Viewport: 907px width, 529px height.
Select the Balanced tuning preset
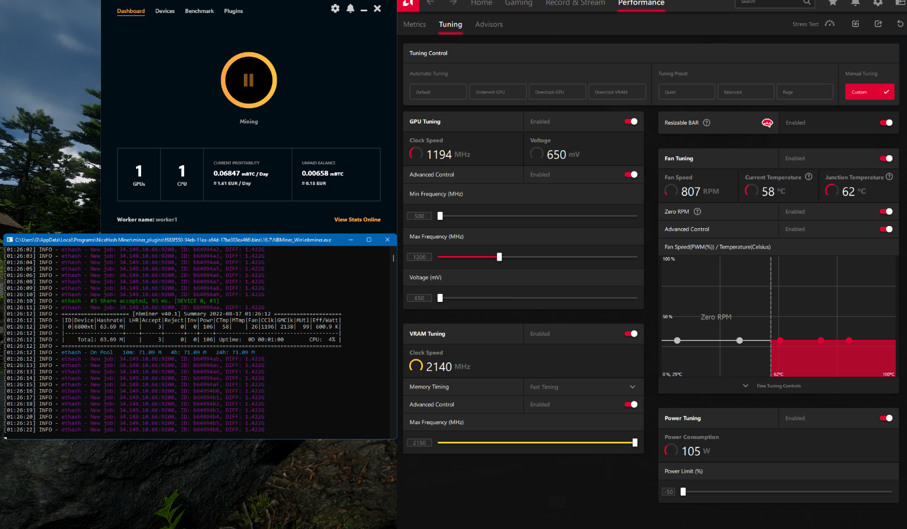pyautogui.click(x=745, y=92)
